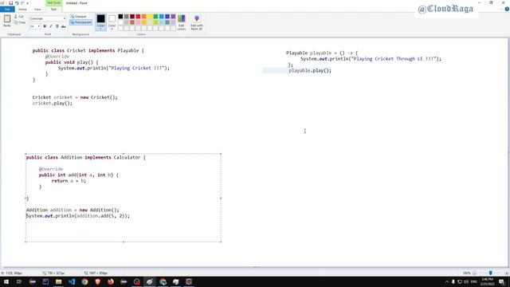510x287 pixels.
Task: Toggle italic text formatting
Action: coord(51,26)
